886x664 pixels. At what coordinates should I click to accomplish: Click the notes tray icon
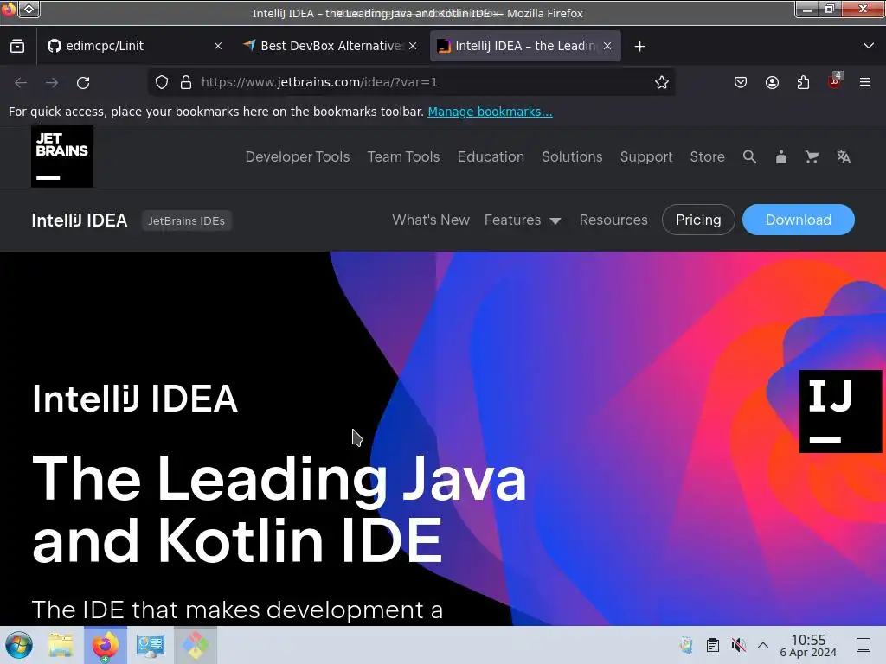[x=686, y=645]
